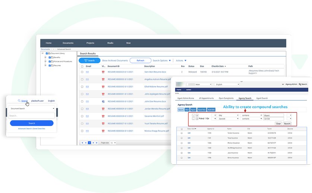
Task: Open the Advanced Search link
Action: pos(25,129)
